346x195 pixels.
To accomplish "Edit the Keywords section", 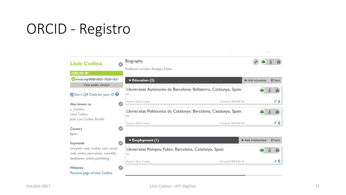I will click(x=121, y=143).
